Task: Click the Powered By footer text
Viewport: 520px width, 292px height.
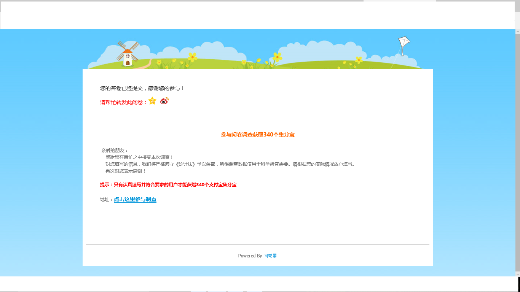Action: [250, 256]
